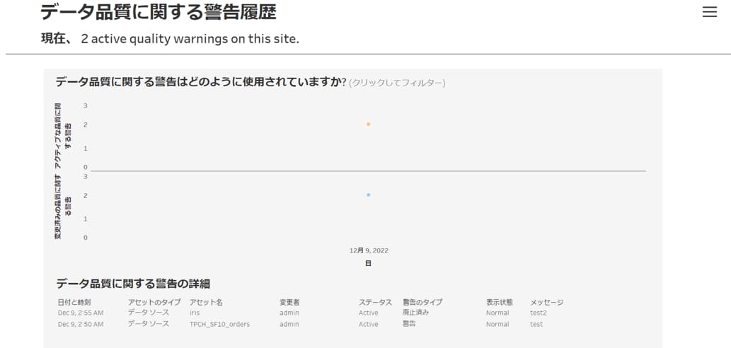
Task: Click the iris asset name
Action: pos(195,313)
